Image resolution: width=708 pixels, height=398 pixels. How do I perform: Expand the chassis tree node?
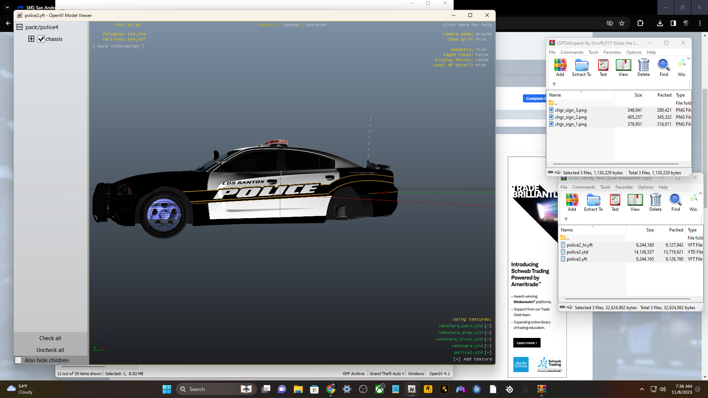31,39
